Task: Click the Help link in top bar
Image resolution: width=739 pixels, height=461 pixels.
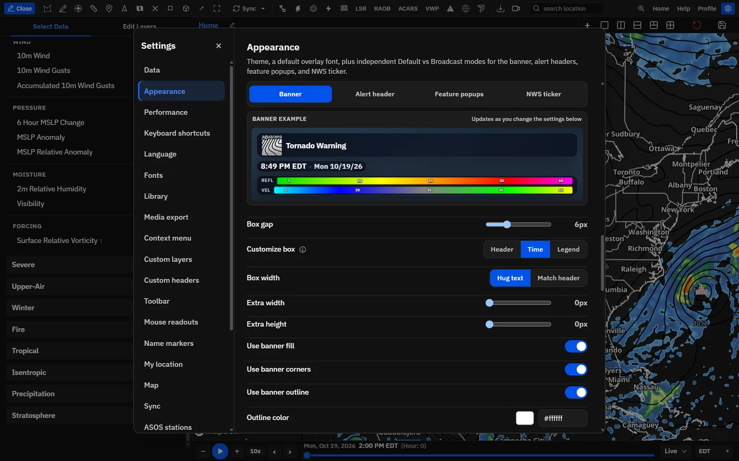Action: click(x=683, y=8)
